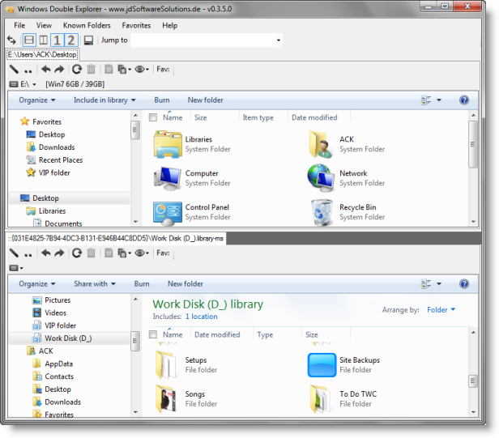
Task: Expand the Organize dropdown in top pane
Action: tap(37, 100)
